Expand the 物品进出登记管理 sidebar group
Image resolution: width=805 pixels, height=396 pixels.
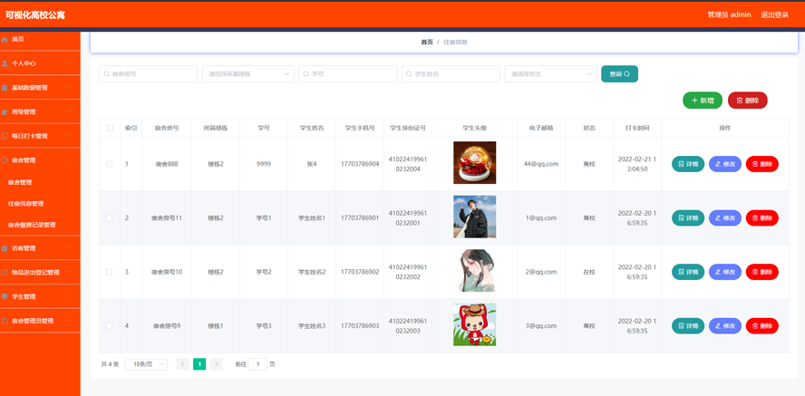[x=40, y=272]
